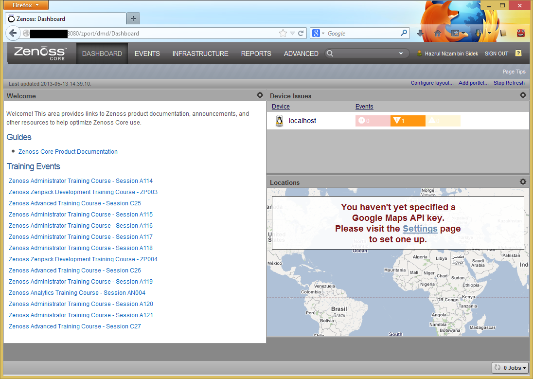
Task: Click Configure layout link
Action: 432,83
